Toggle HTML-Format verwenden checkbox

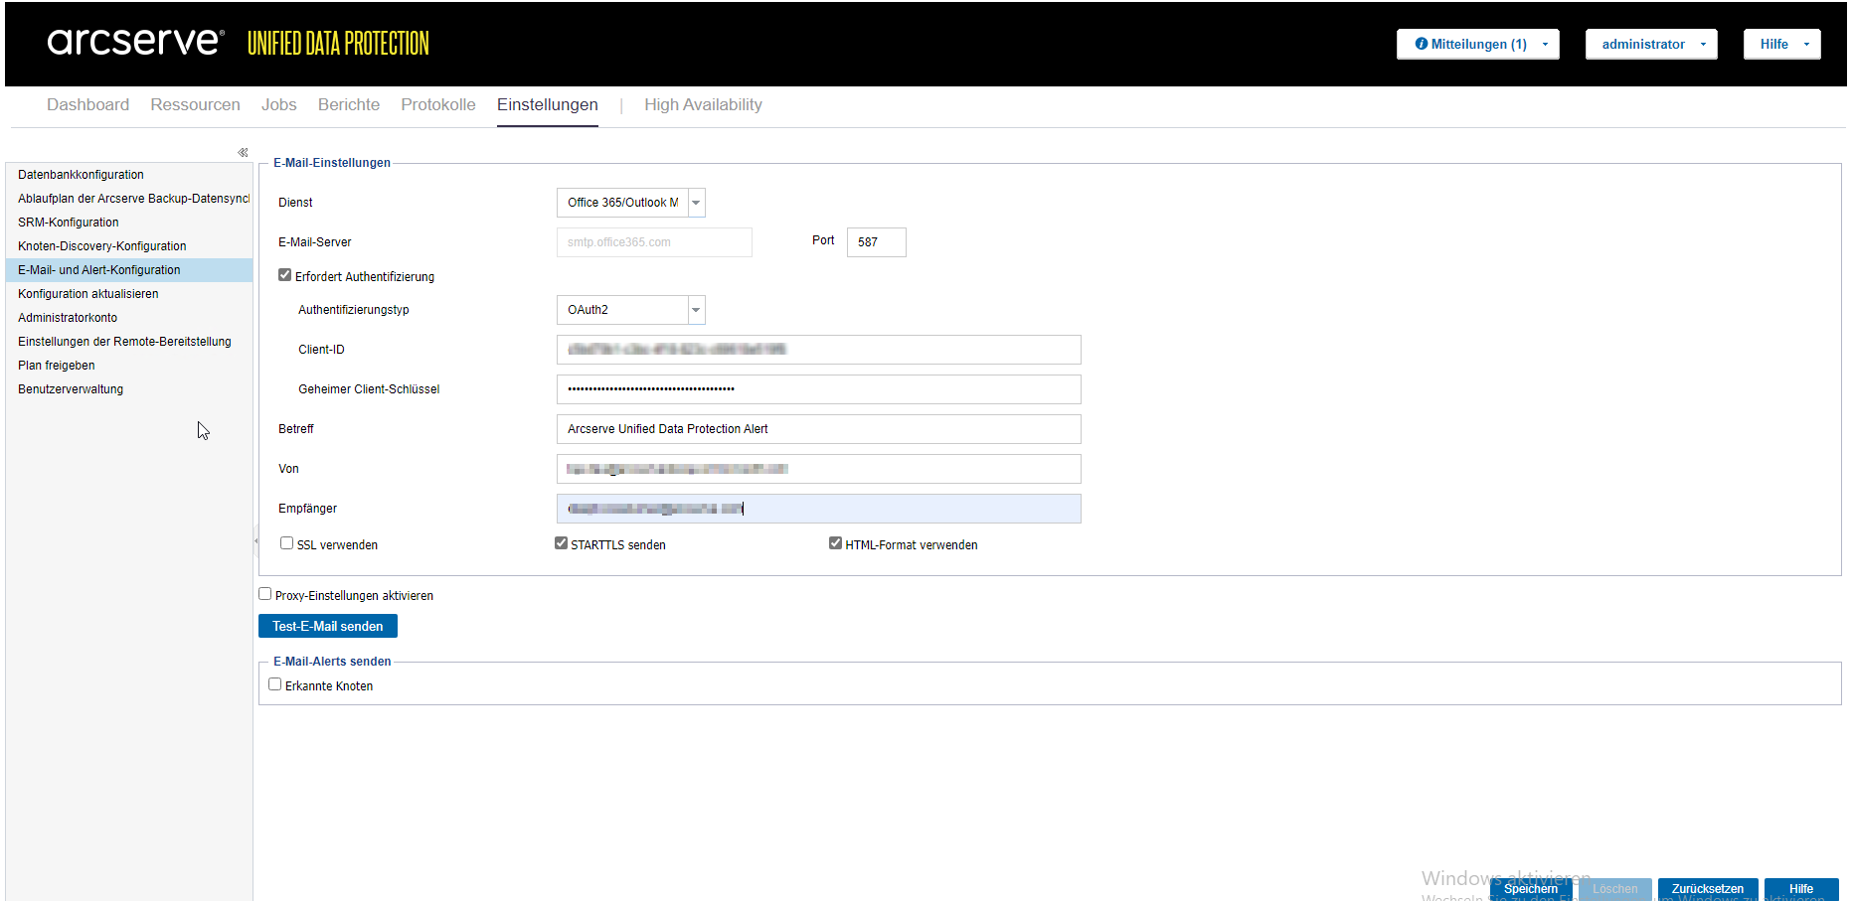coord(836,543)
